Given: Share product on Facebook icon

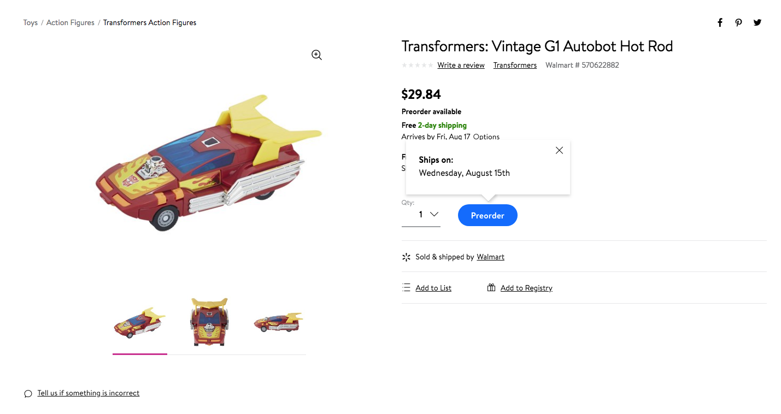Looking at the screenshot, I should click(720, 22).
